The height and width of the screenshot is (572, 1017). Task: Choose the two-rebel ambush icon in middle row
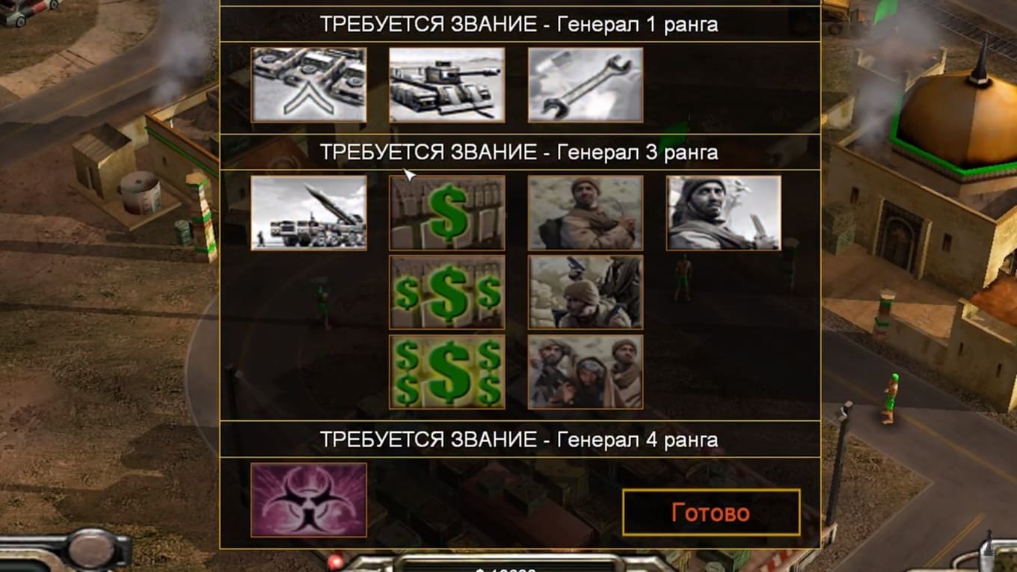click(x=586, y=292)
